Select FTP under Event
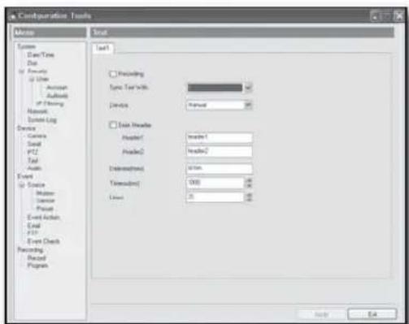The image size is (409, 324). tap(33, 233)
